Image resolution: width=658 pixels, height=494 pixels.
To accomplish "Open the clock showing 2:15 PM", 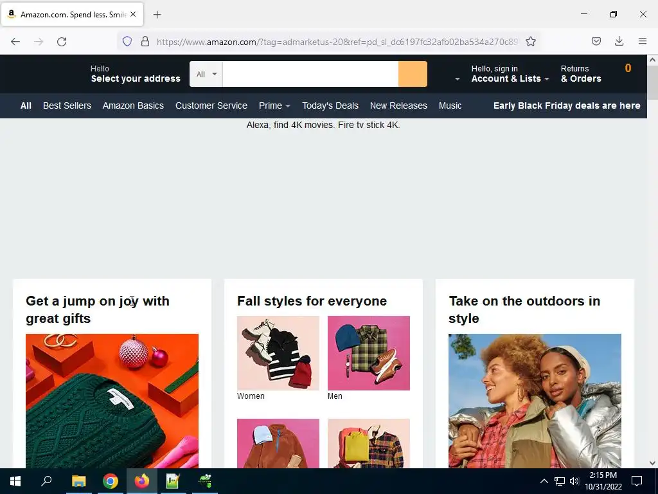I will [x=603, y=481].
